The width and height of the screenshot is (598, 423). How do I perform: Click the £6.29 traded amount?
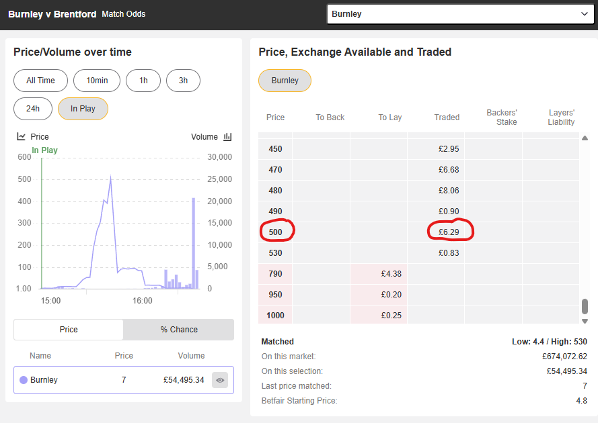coord(449,232)
